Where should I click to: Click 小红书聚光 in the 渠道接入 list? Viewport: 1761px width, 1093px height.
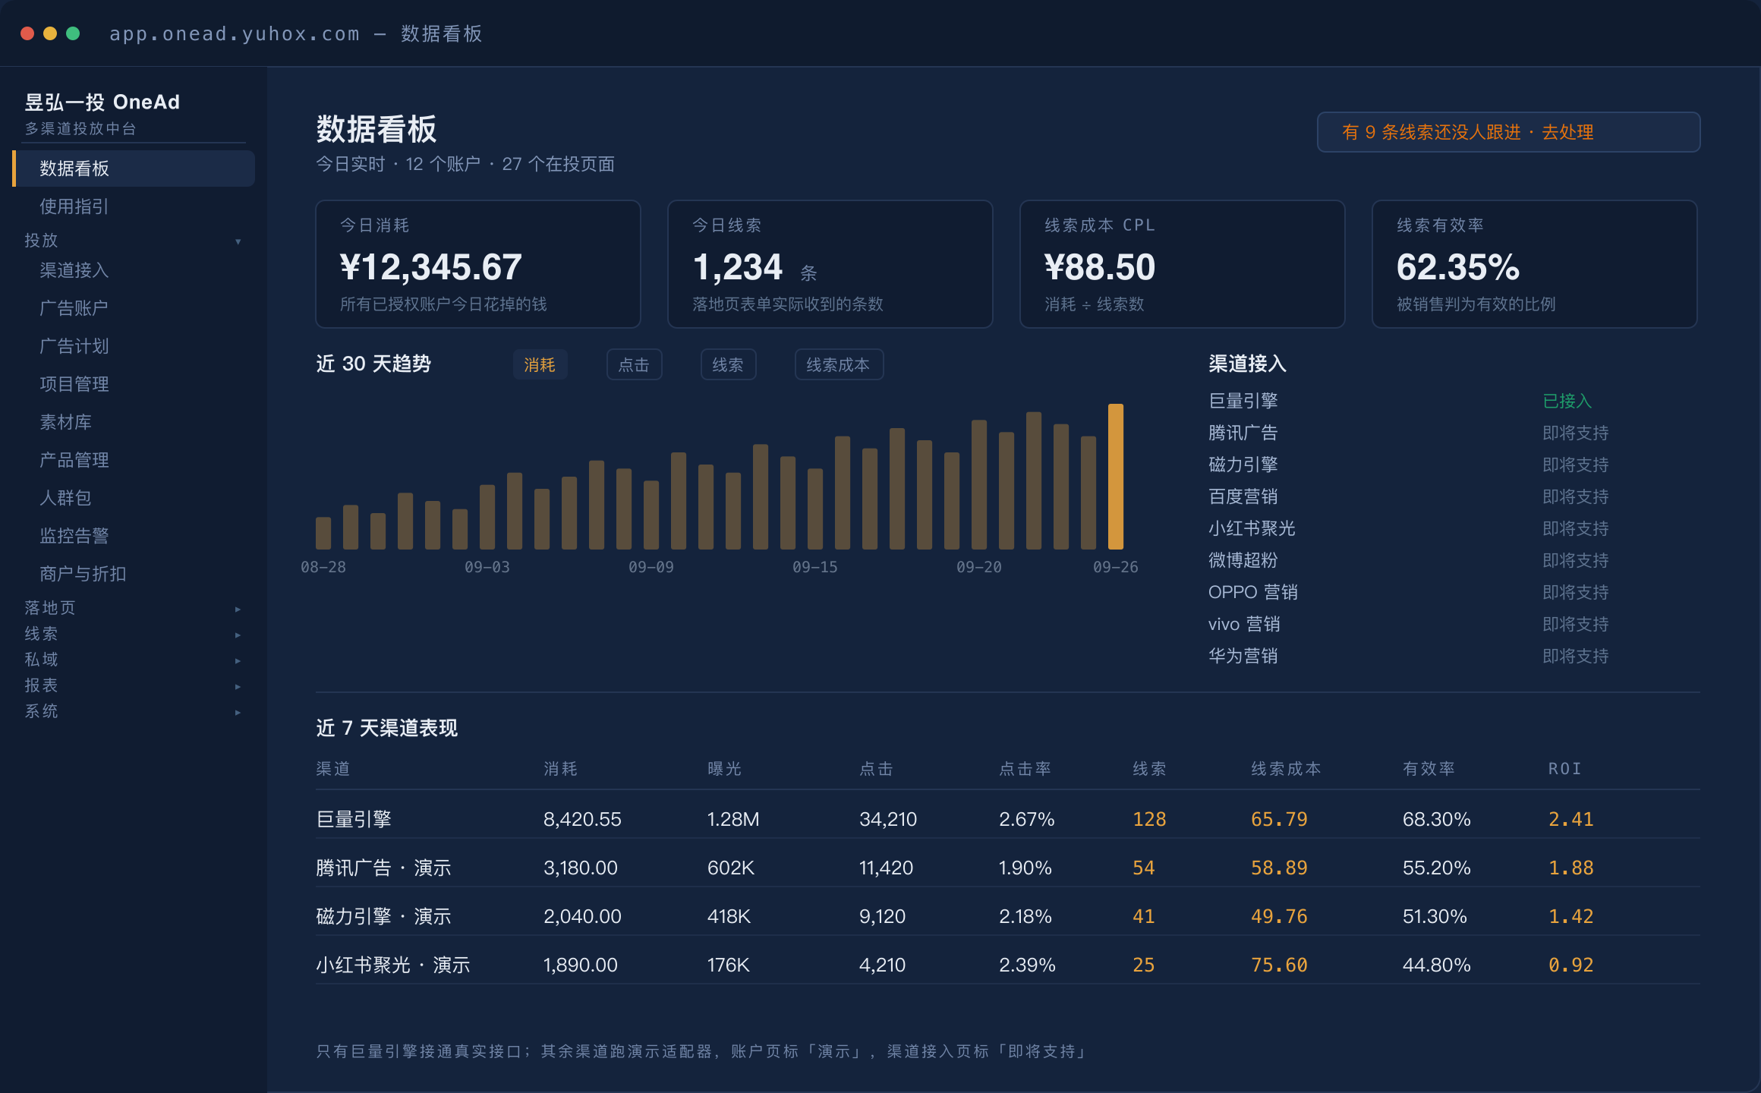pos(1252,528)
